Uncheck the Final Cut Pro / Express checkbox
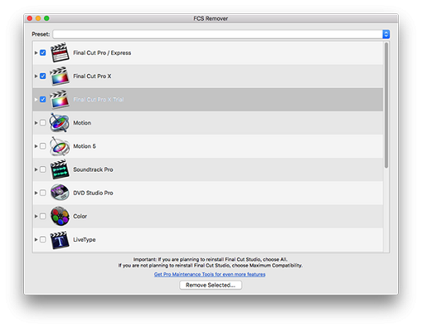 (x=43, y=53)
